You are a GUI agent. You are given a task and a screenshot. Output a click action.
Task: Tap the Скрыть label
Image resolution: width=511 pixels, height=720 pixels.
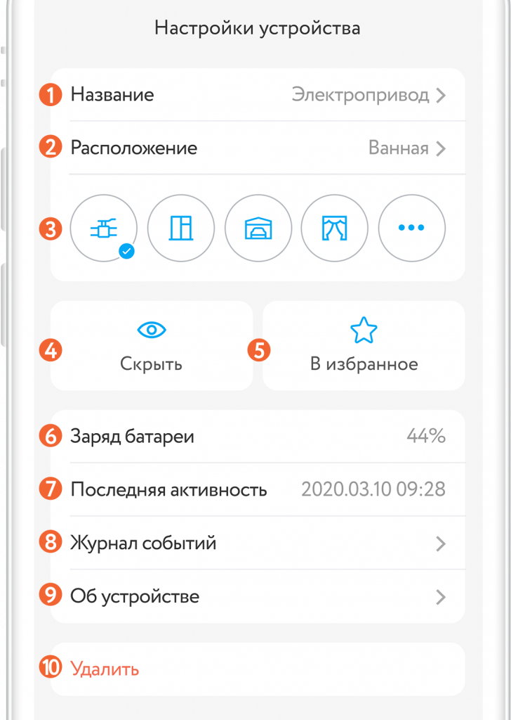click(x=152, y=364)
